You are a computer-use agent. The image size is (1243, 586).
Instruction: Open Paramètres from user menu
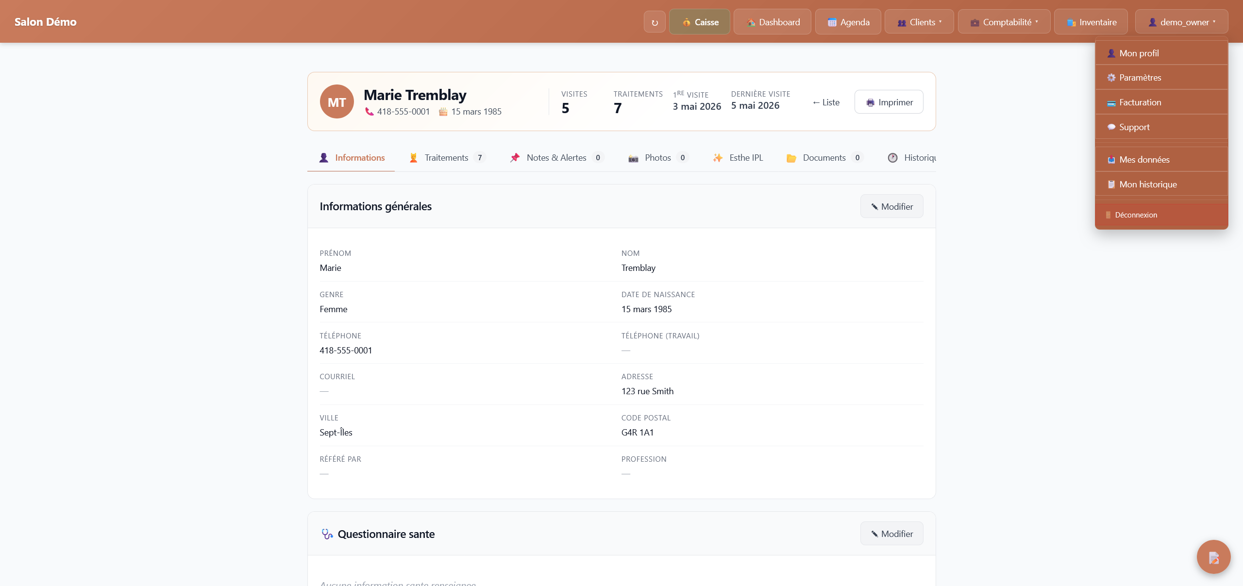coord(1161,78)
